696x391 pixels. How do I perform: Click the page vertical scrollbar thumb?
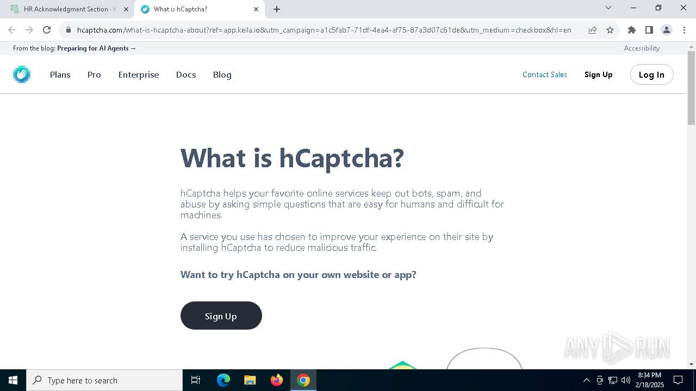(x=692, y=88)
